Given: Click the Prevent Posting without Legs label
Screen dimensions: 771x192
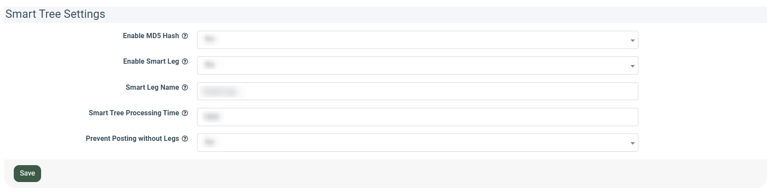Looking at the screenshot, I should (x=132, y=139).
